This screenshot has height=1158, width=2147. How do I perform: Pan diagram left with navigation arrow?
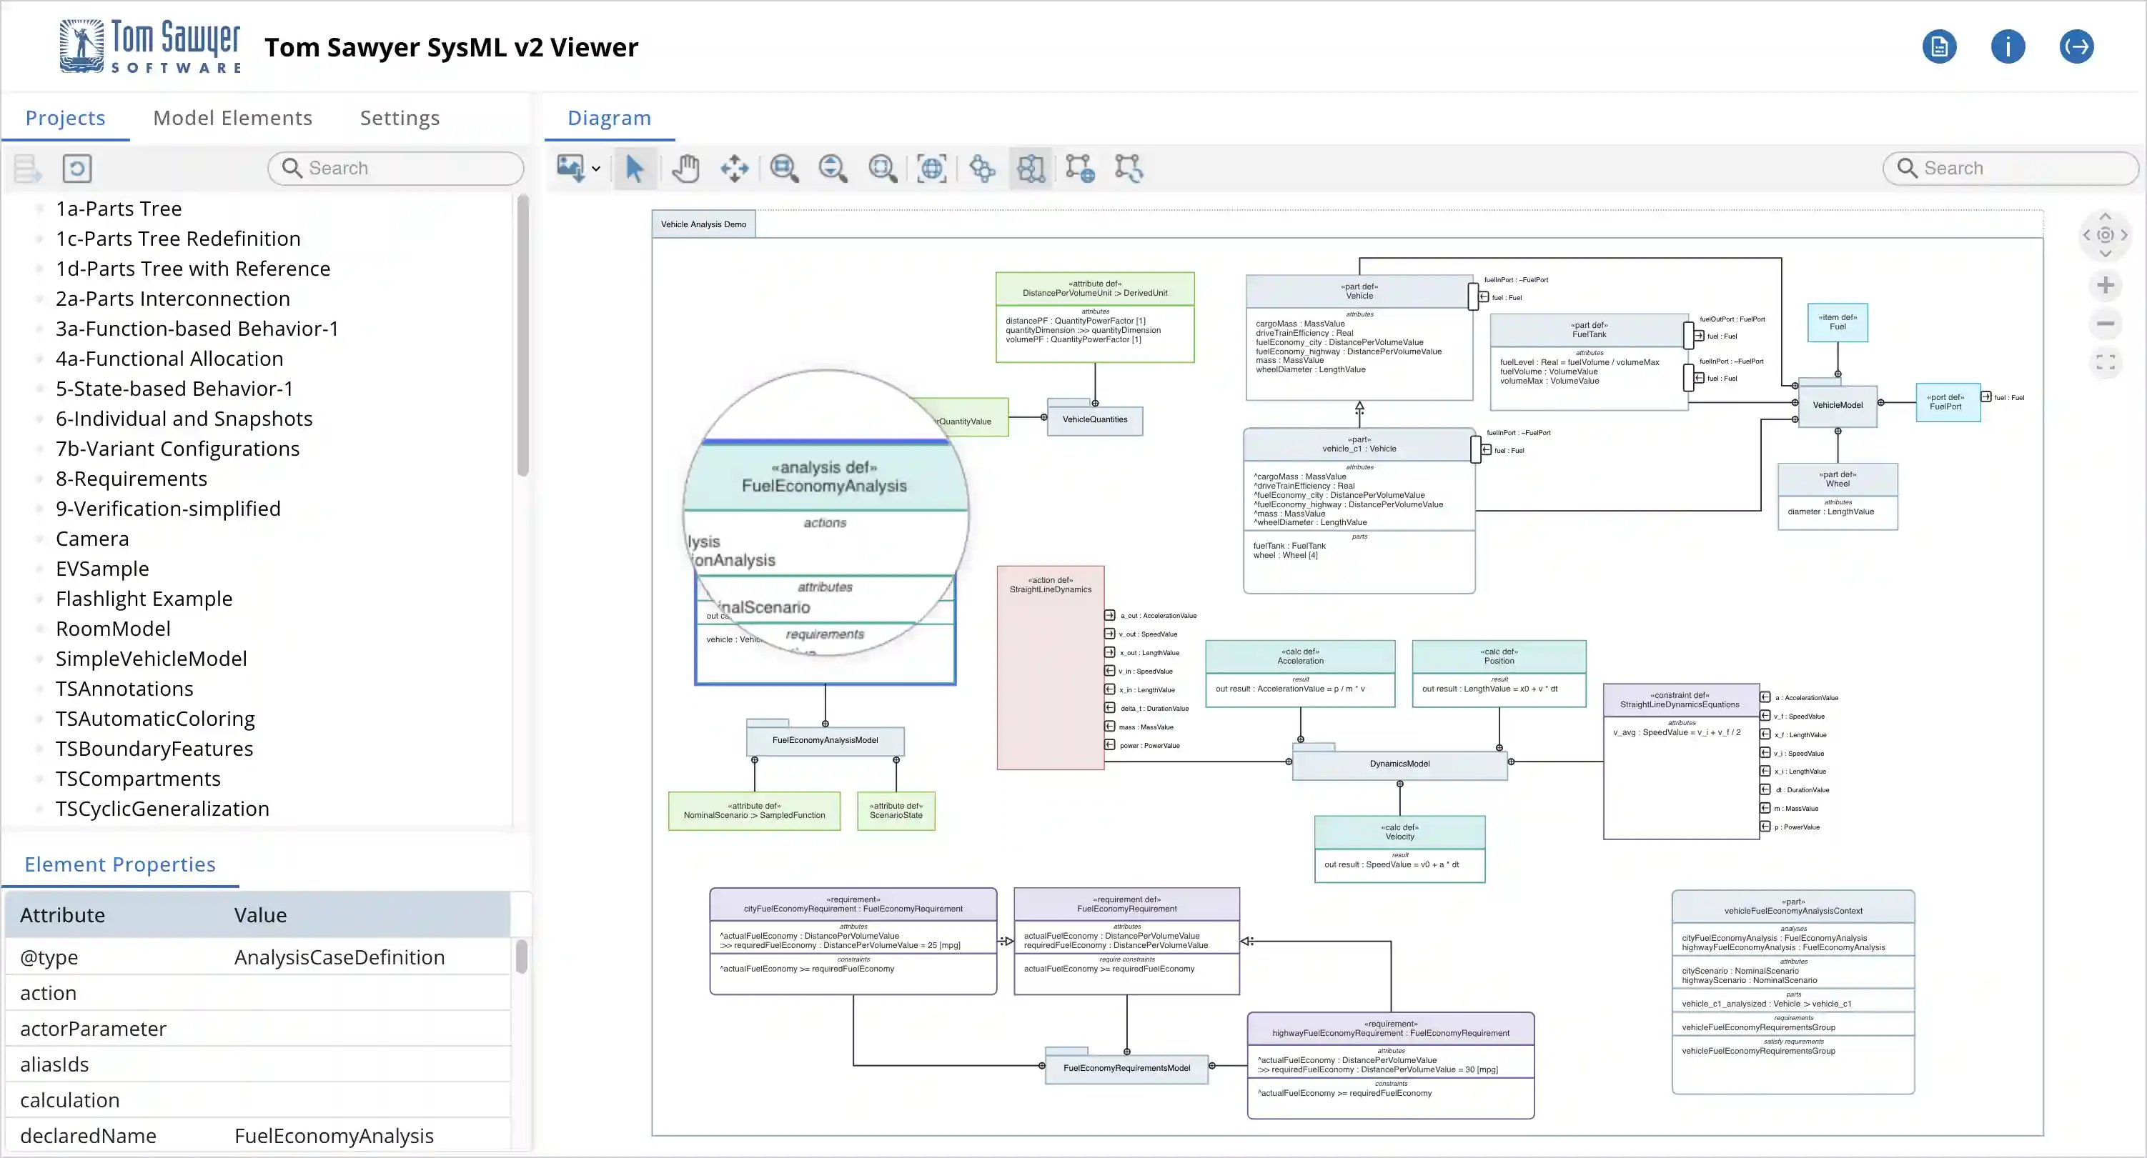click(x=2087, y=235)
